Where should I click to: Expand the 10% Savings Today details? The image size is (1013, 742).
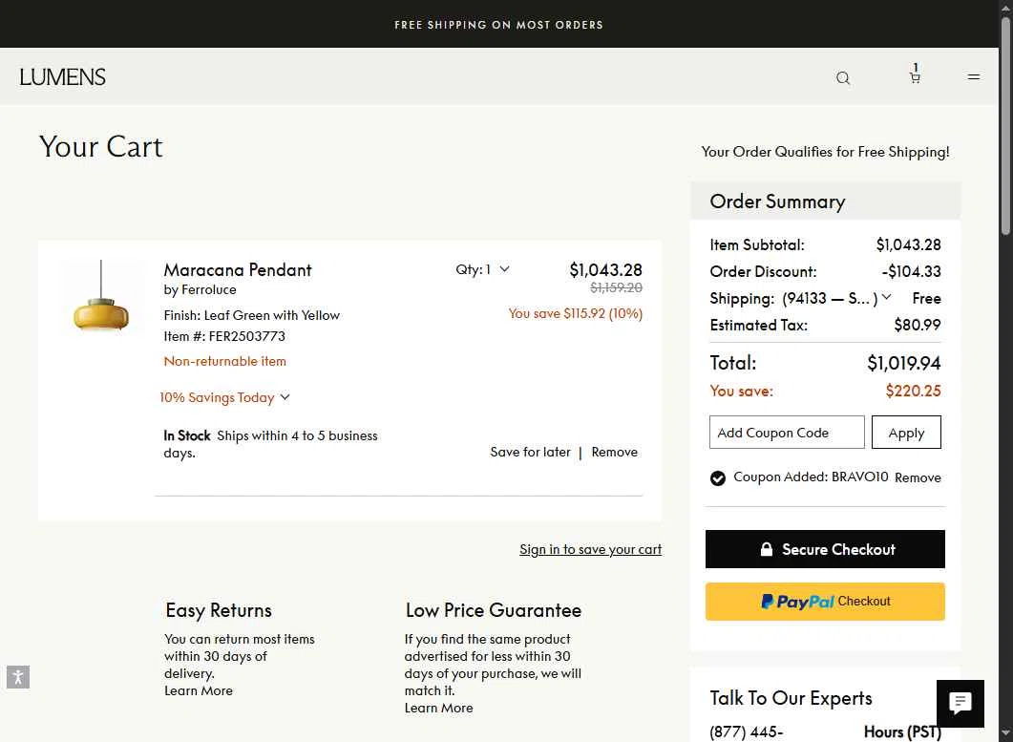(x=224, y=397)
